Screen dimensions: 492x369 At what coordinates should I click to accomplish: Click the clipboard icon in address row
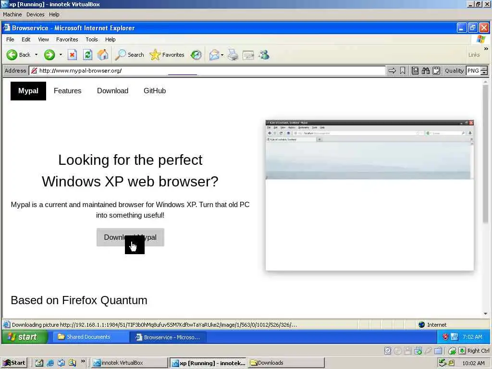pyautogui.click(x=436, y=71)
